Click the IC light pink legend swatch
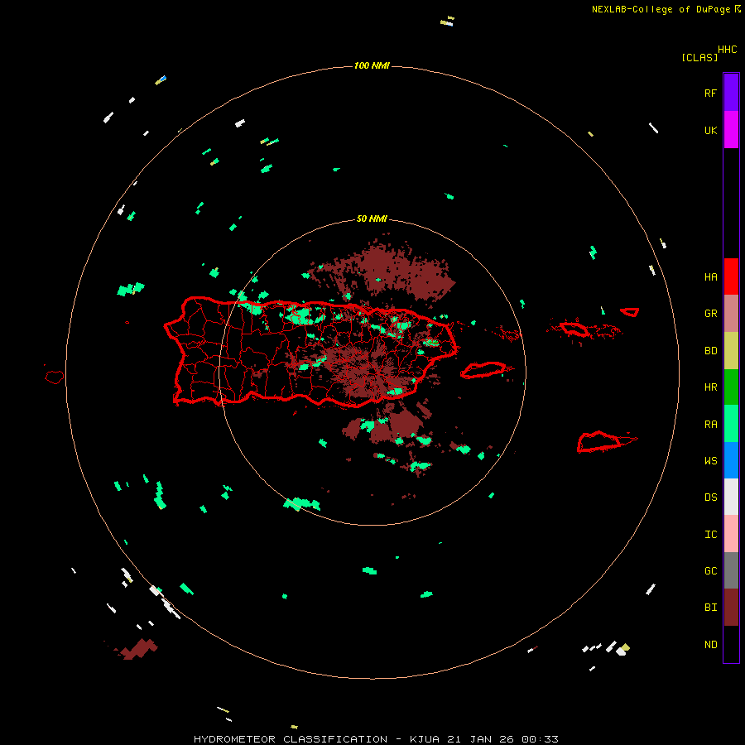This screenshot has width=745, height=745. (731, 534)
